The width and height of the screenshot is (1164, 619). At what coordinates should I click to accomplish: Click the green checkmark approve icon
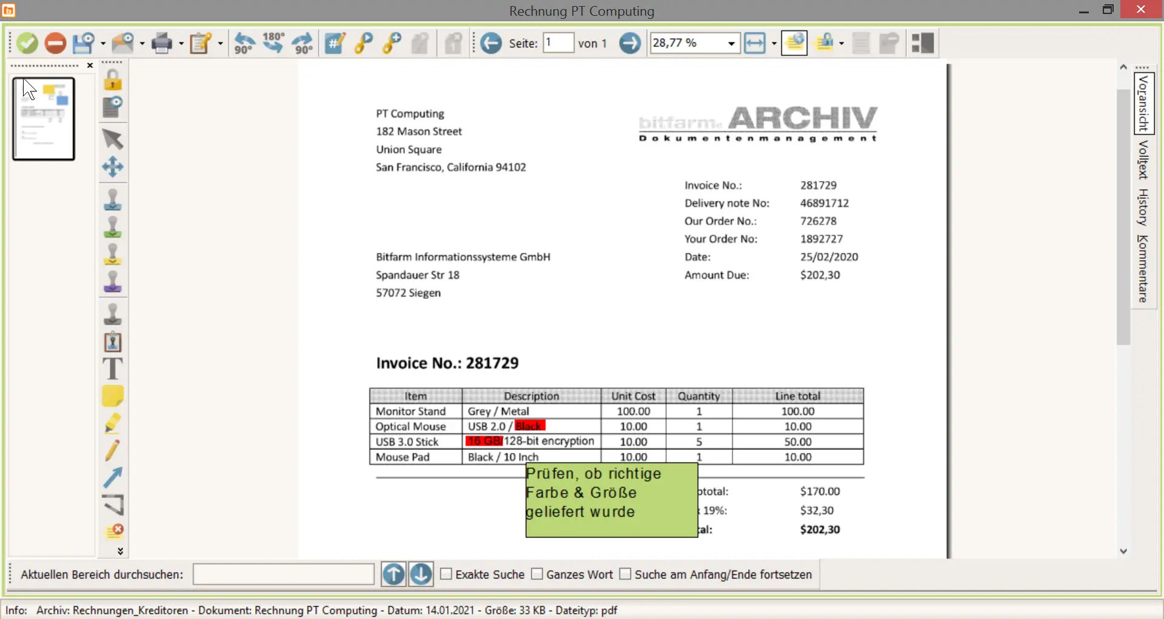point(27,43)
